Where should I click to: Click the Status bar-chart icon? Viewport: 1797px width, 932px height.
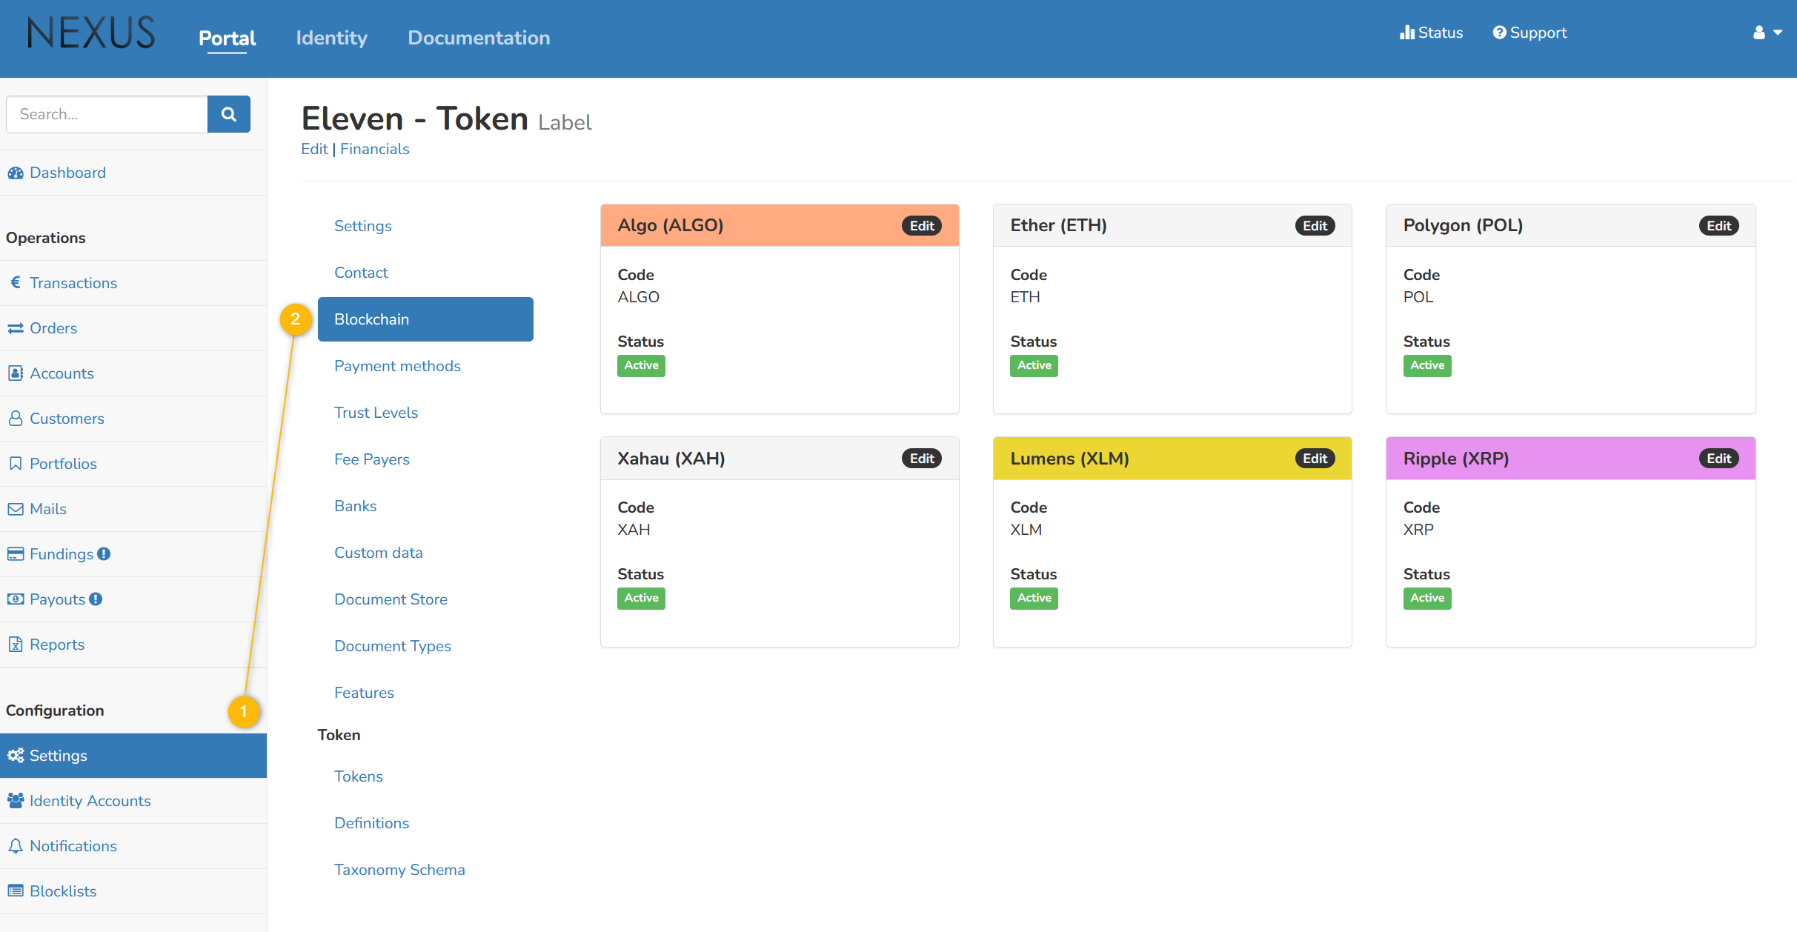pos(1406,33)
